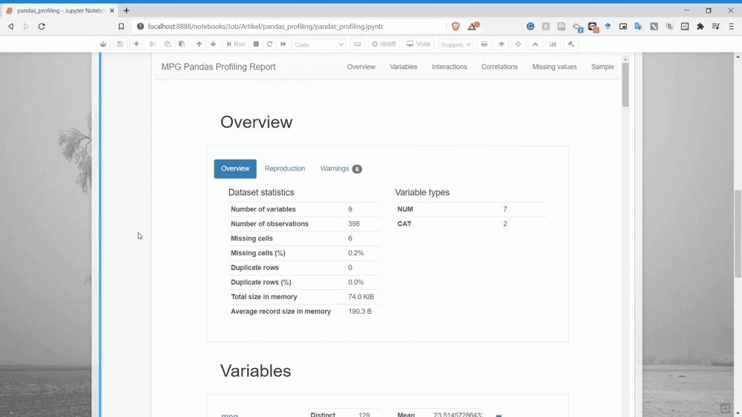This screenshot has width=742, height=417.
Task: Click the Total size in memory 74.0 KiB
Action: click(361, 297)
